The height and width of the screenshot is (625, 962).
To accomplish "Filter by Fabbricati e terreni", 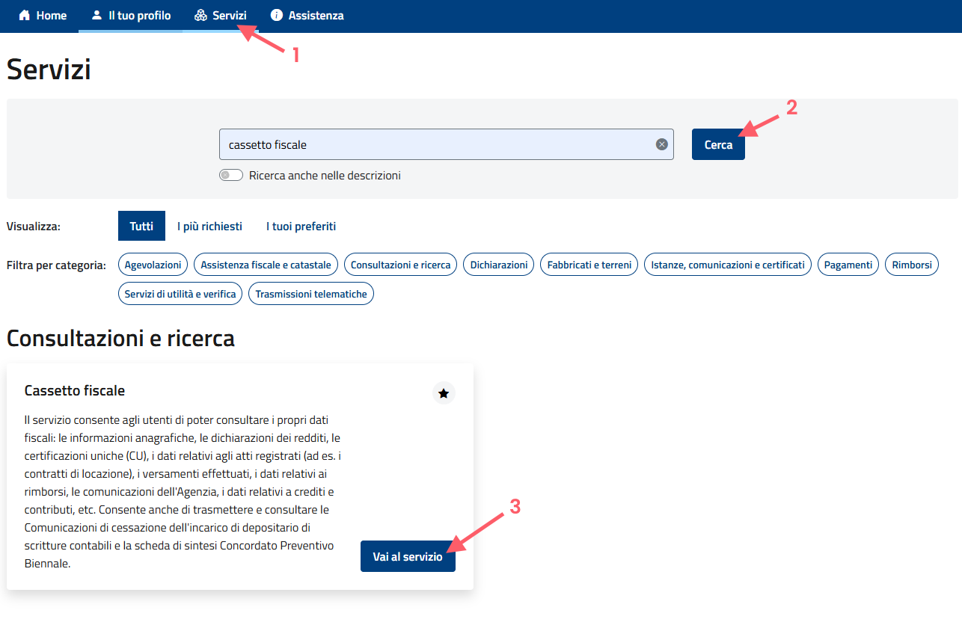I will coord(589,264).
